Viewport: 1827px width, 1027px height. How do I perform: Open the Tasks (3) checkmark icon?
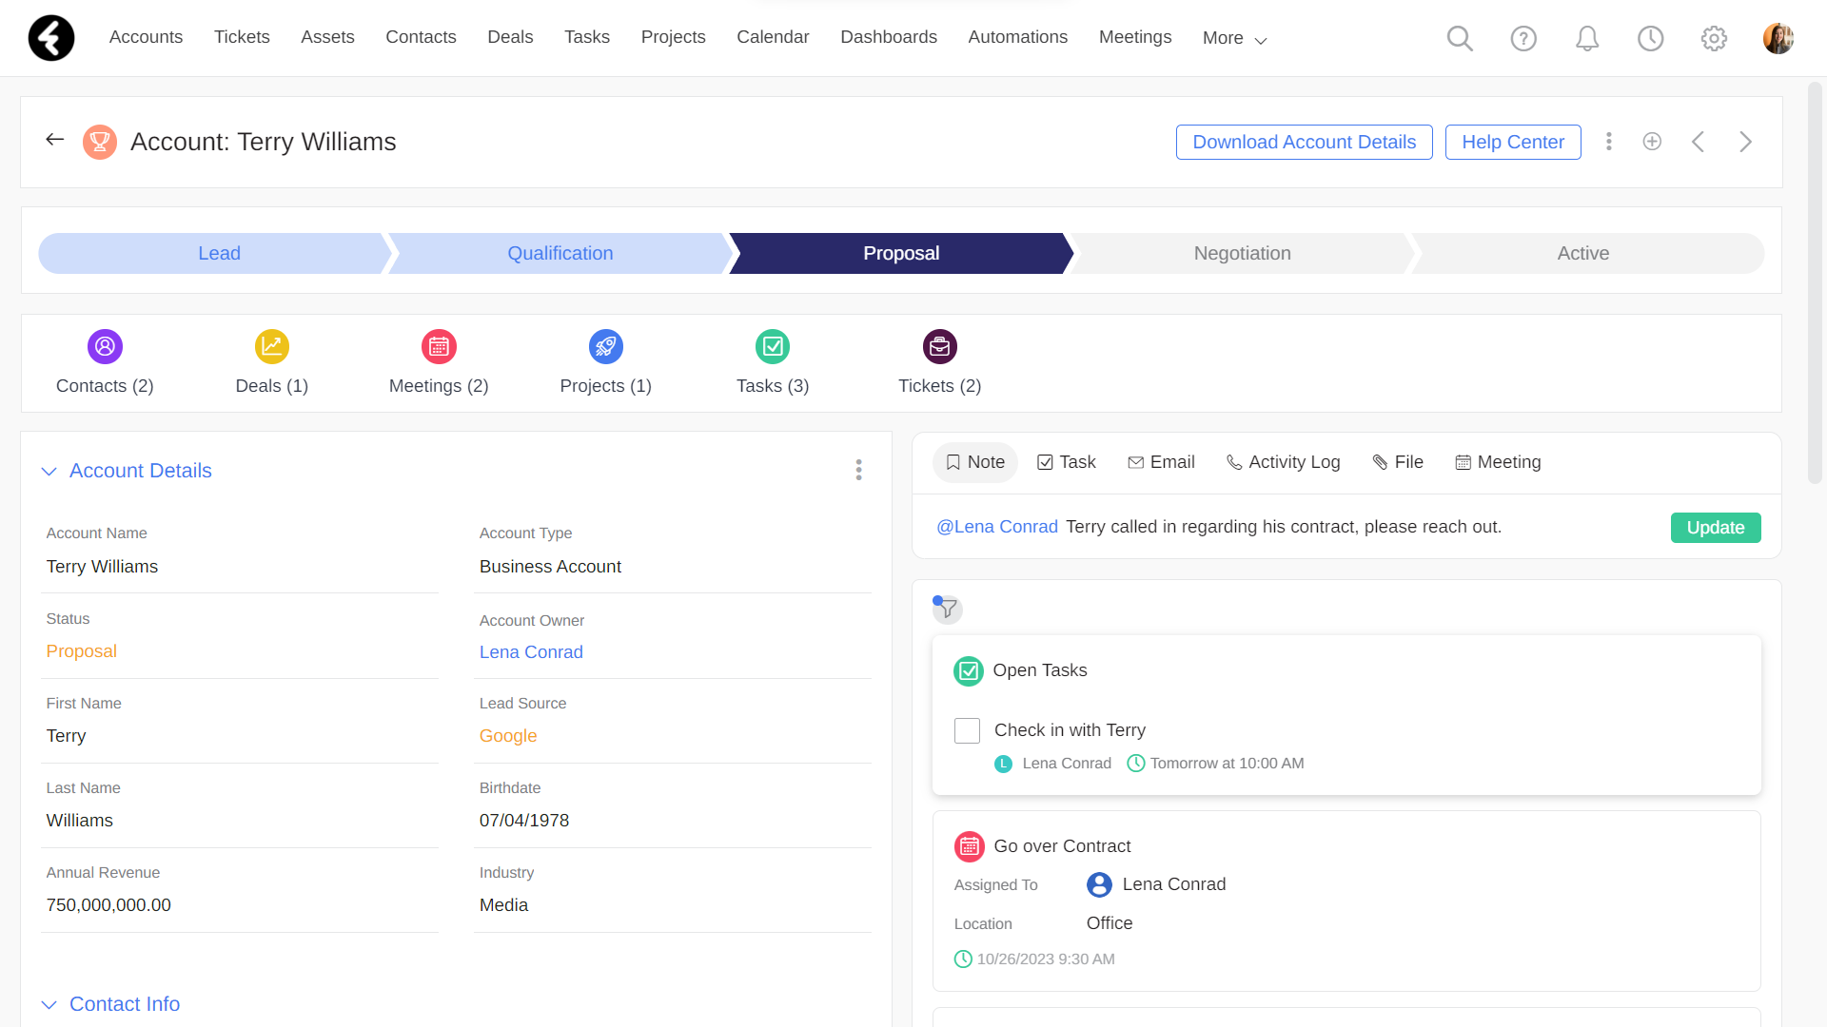click(773, 346)
